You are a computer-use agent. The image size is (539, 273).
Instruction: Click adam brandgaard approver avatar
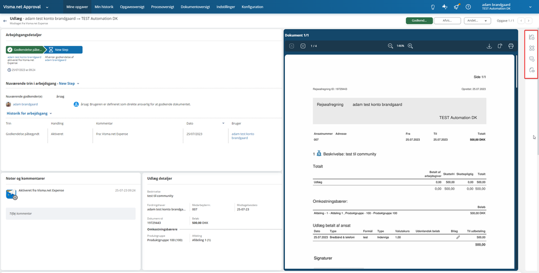[x=9, y=104]
